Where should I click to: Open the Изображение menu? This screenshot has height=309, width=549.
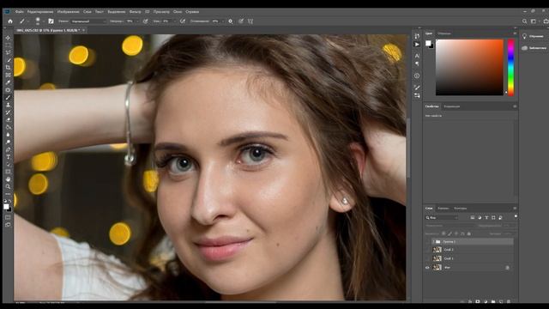(69, 11)
